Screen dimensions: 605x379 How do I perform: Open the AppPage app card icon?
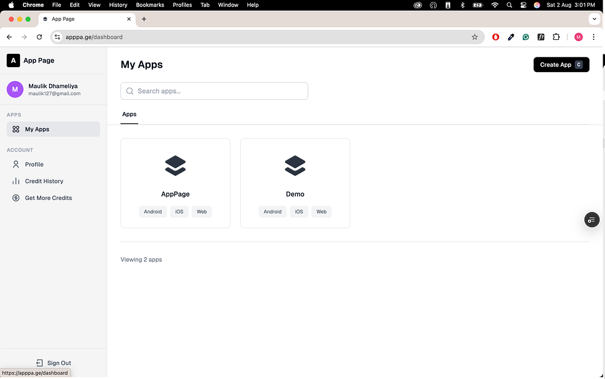tap(175, 165)
